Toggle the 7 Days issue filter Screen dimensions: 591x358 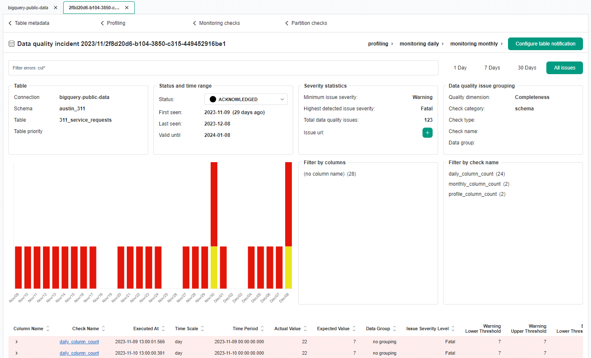[x=492, y=67]
